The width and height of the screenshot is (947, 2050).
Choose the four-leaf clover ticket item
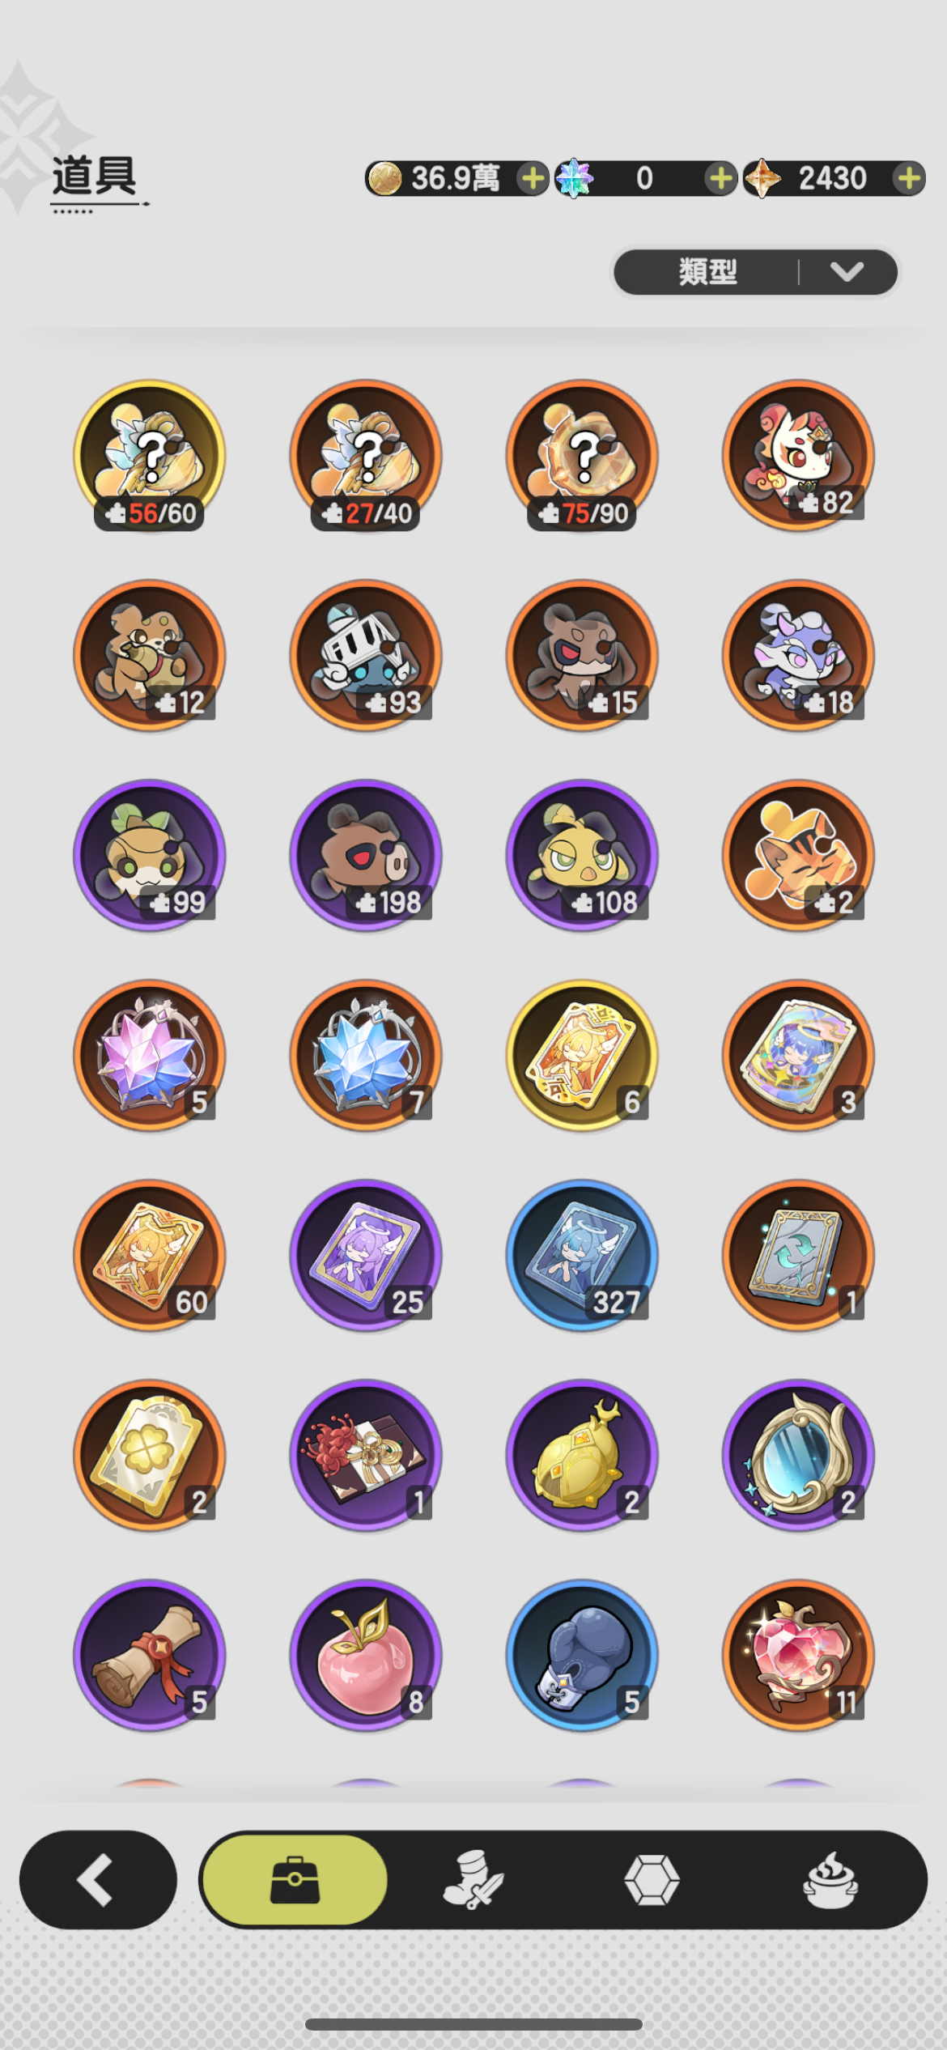pyautogui.click(x=149, y=1455)
